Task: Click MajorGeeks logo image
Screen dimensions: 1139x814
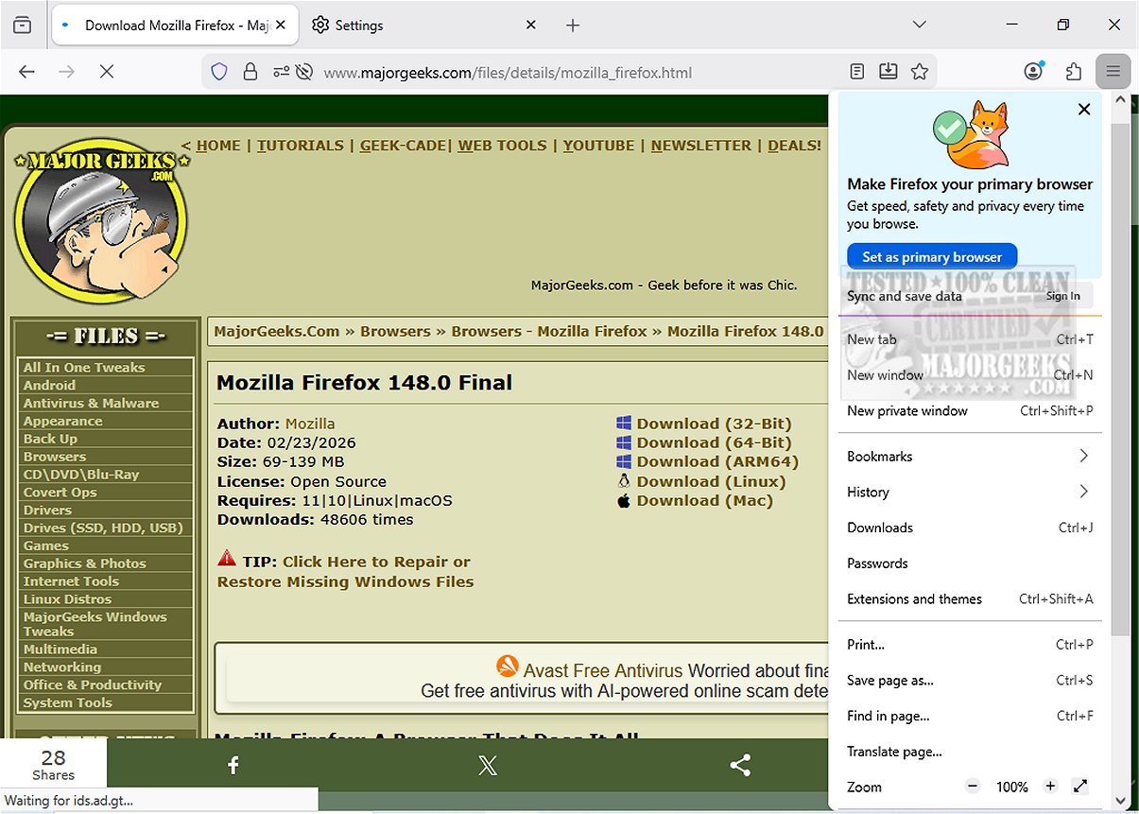Action: coord(103,223)
